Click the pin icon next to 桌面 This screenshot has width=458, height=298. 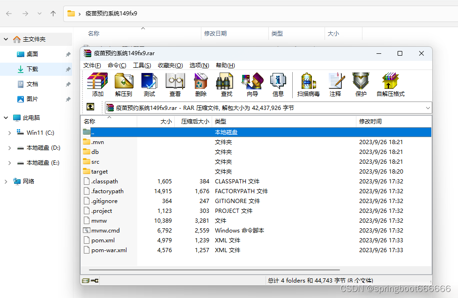point(68,54)
